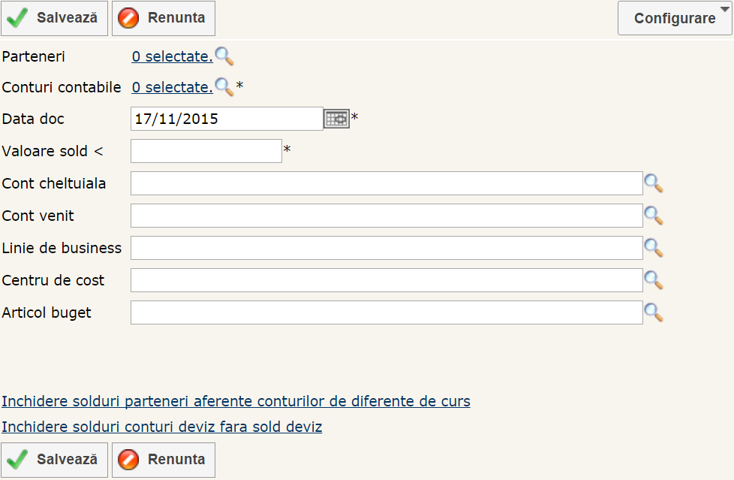This screenshot has width=734, height=480.
Task: Click into the Valoare sold input field
Action: coord(206,151)
